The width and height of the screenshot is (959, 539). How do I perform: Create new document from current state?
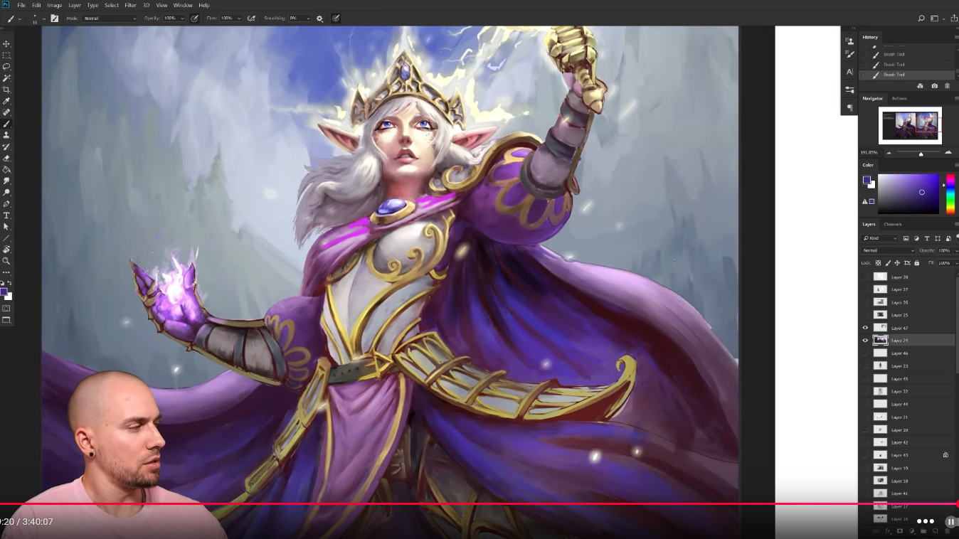point(920,86)
